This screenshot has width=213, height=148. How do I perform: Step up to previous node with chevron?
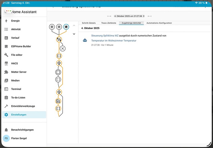[74, 26]
